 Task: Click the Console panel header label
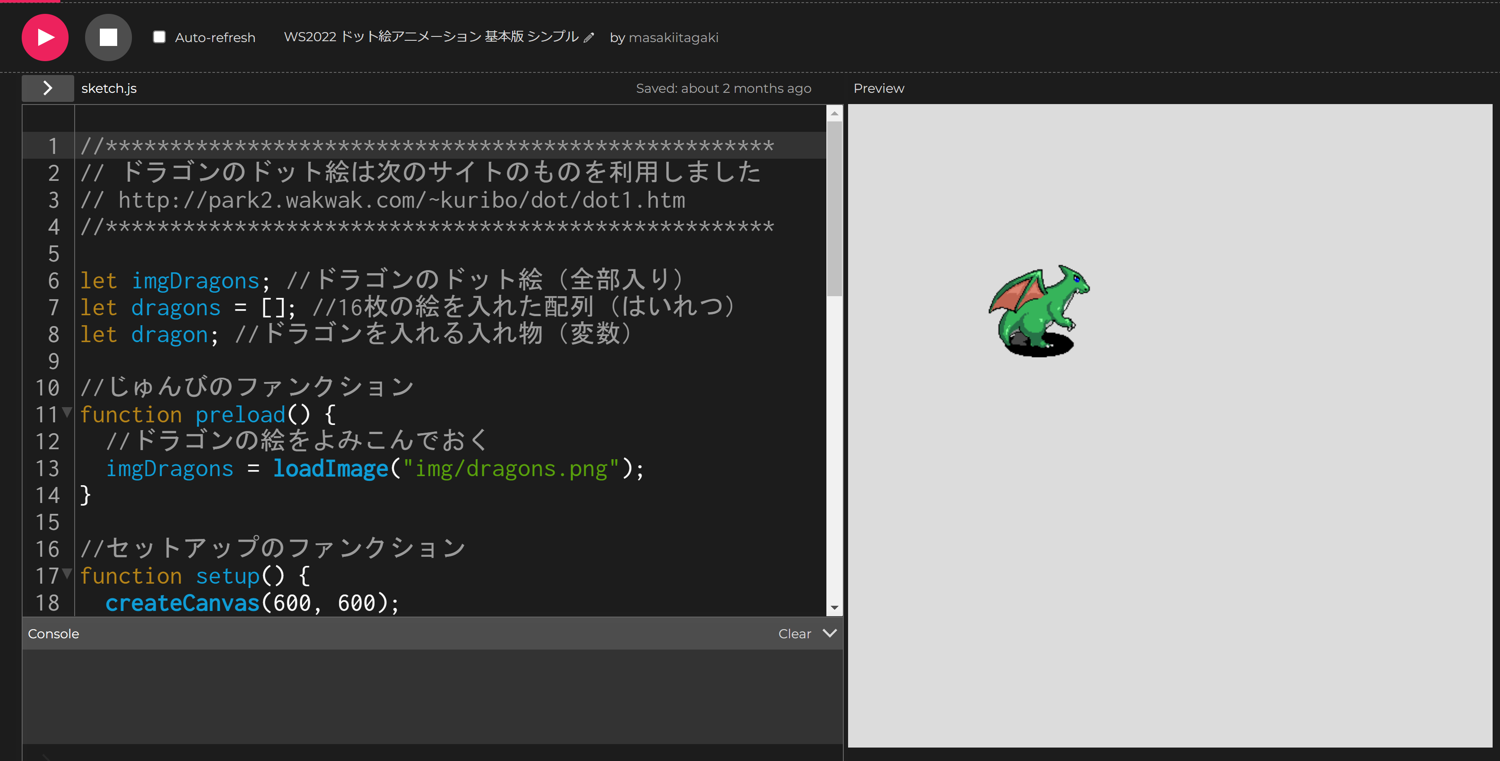(x=53, y=634)
